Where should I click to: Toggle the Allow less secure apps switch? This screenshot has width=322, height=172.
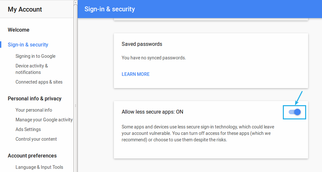[295, 112]
